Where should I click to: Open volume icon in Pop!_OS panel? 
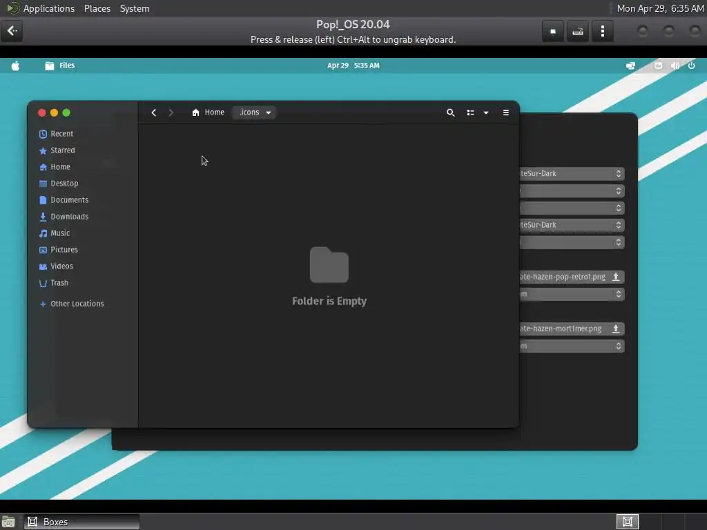coord(675,66)
